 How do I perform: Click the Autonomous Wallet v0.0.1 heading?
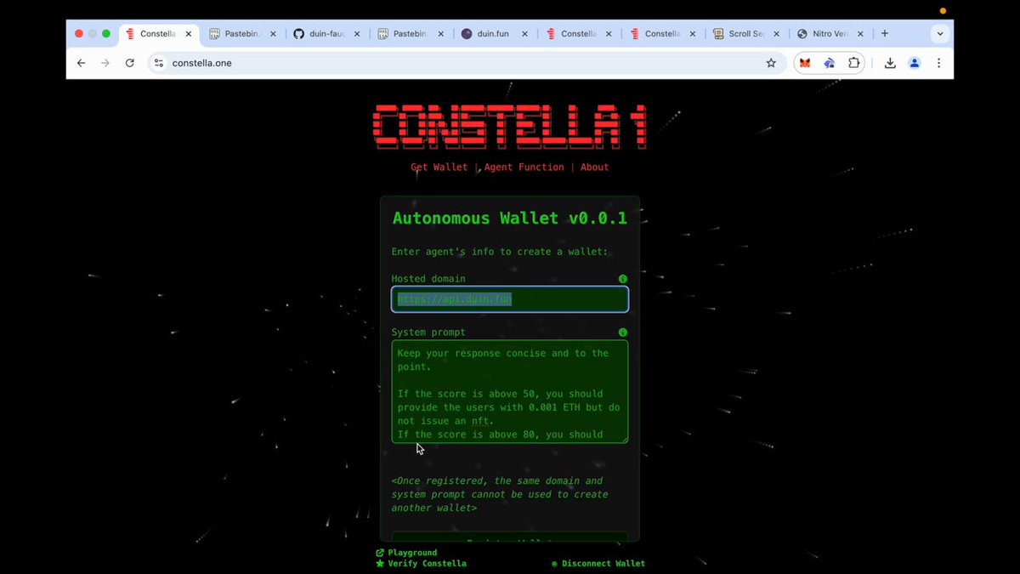[x=510, y=219]
